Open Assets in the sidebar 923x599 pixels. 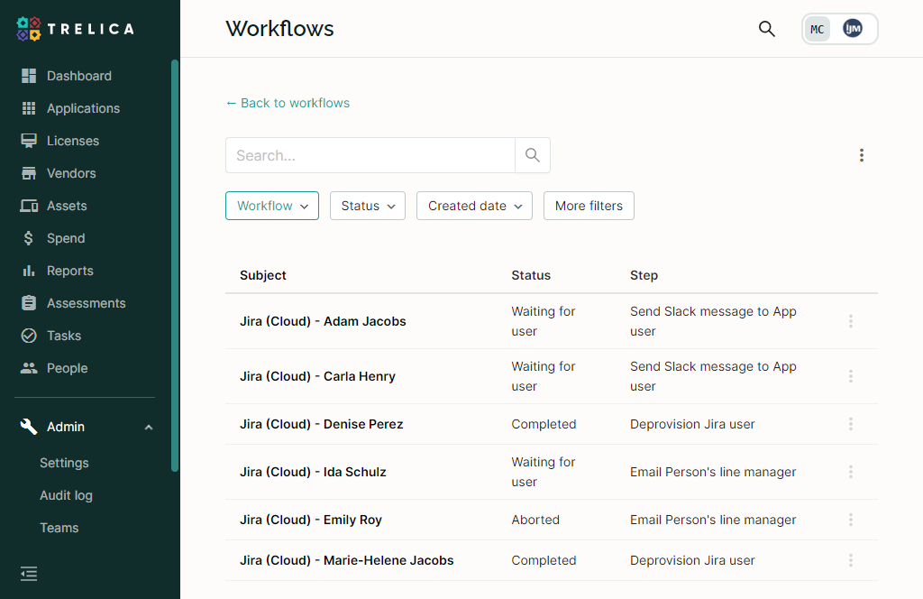(67, 206)
